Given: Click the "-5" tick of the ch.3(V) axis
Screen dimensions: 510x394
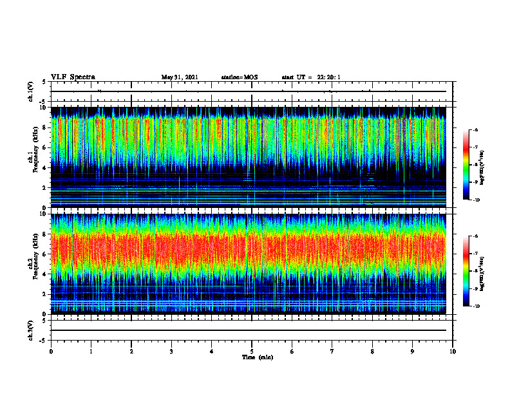Looking at the screenshot, I should click(43, 341).
